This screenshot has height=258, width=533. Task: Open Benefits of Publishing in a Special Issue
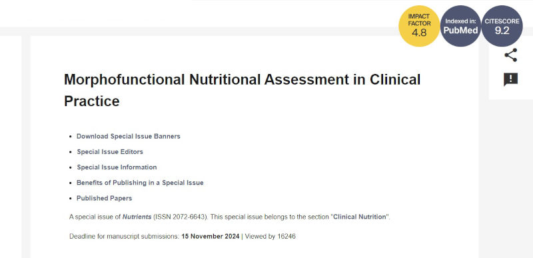140,183
